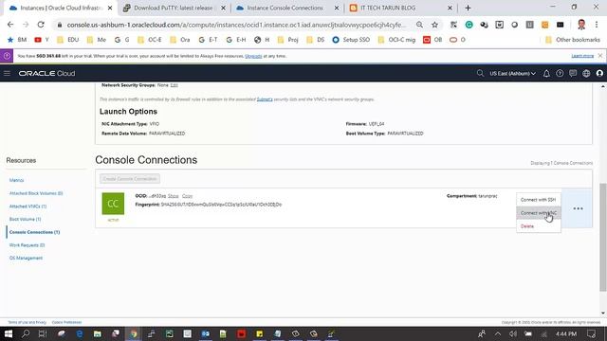Click the Subnet's link in firewall note
The height and width of the screenshot is (341, 607).
(x=265, y=99)
